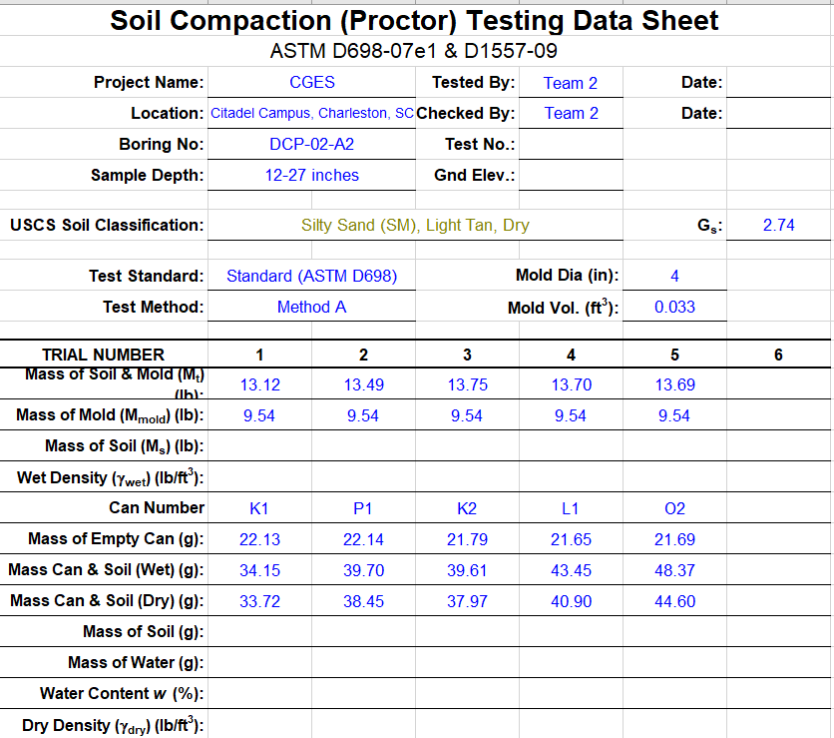Select Can Number cell K2
834x738 pixels.
coord(467,508)
